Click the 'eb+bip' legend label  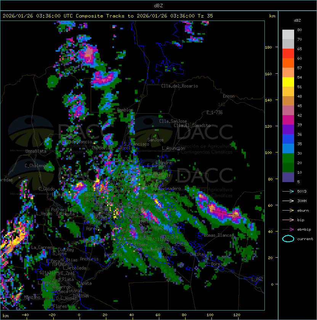click(304, 230)
